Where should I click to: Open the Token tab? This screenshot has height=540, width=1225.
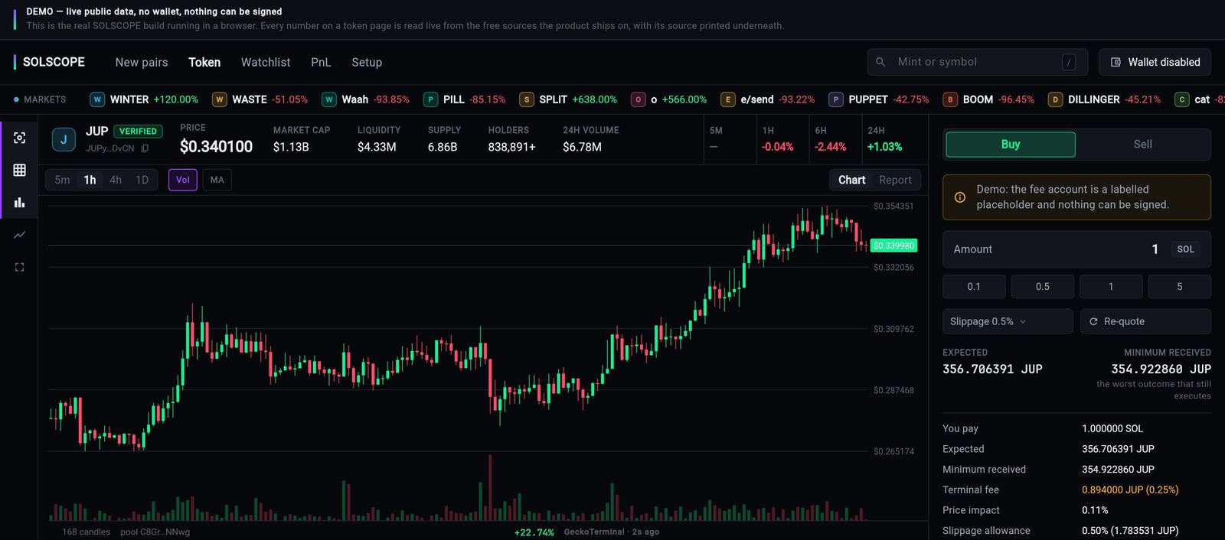coord(204,62)
